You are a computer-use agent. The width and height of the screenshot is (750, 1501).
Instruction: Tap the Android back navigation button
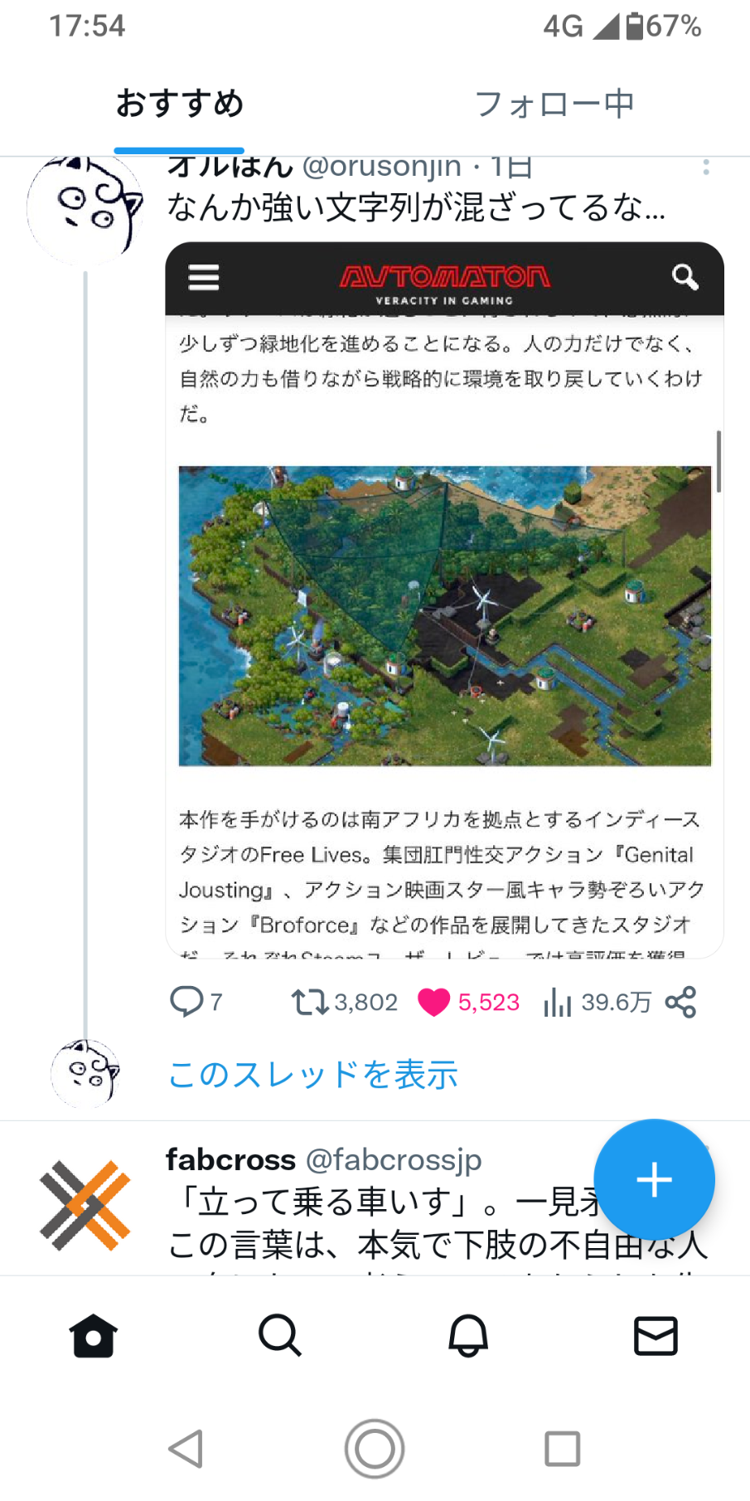[186, 1449]
